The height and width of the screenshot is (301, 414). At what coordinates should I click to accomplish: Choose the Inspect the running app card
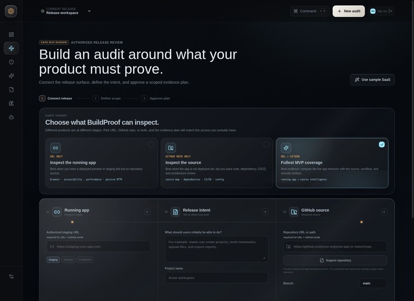(102, 163)
